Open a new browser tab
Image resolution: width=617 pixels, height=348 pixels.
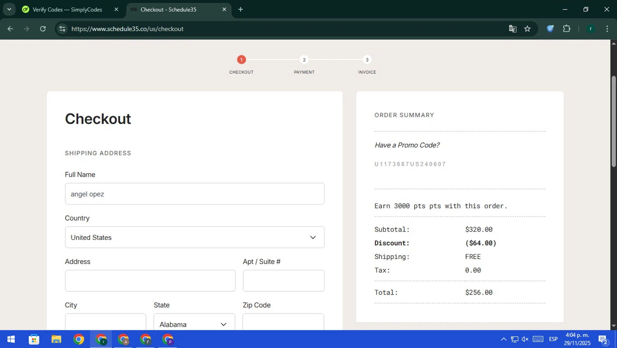coord(241,9)
